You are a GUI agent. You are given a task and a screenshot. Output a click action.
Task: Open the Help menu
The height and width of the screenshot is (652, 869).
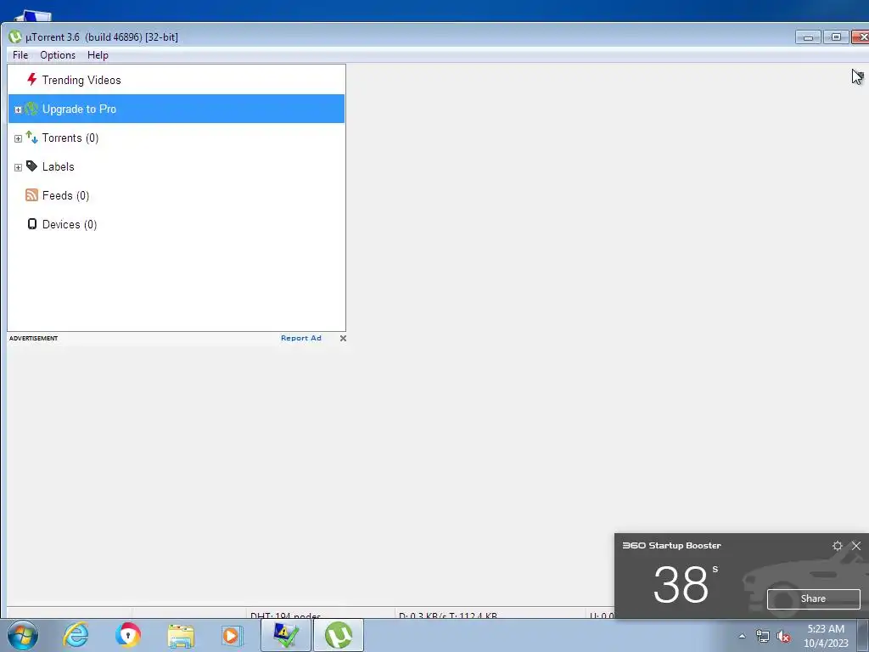click(x=98, y=55)
